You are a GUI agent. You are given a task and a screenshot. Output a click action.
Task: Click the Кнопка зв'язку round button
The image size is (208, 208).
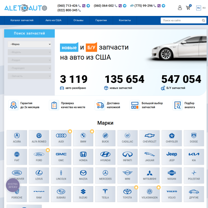click(x=13, y=185)
